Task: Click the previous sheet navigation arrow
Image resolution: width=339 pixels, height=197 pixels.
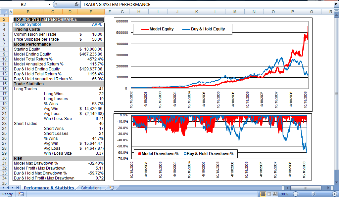Action: click(8, 188)
